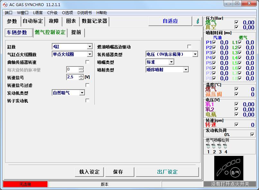This screenshot has height=190, width=259.
Task: Switch to the 燃气控制设定 tab
Action: coord(50,32)
